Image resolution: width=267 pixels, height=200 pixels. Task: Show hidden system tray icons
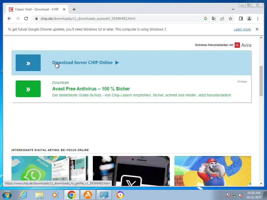click(222, 195)
